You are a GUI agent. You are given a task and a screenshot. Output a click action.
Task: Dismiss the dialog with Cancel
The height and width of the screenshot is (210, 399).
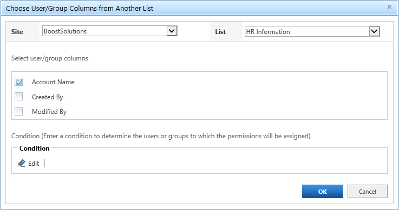pos(368,192)
